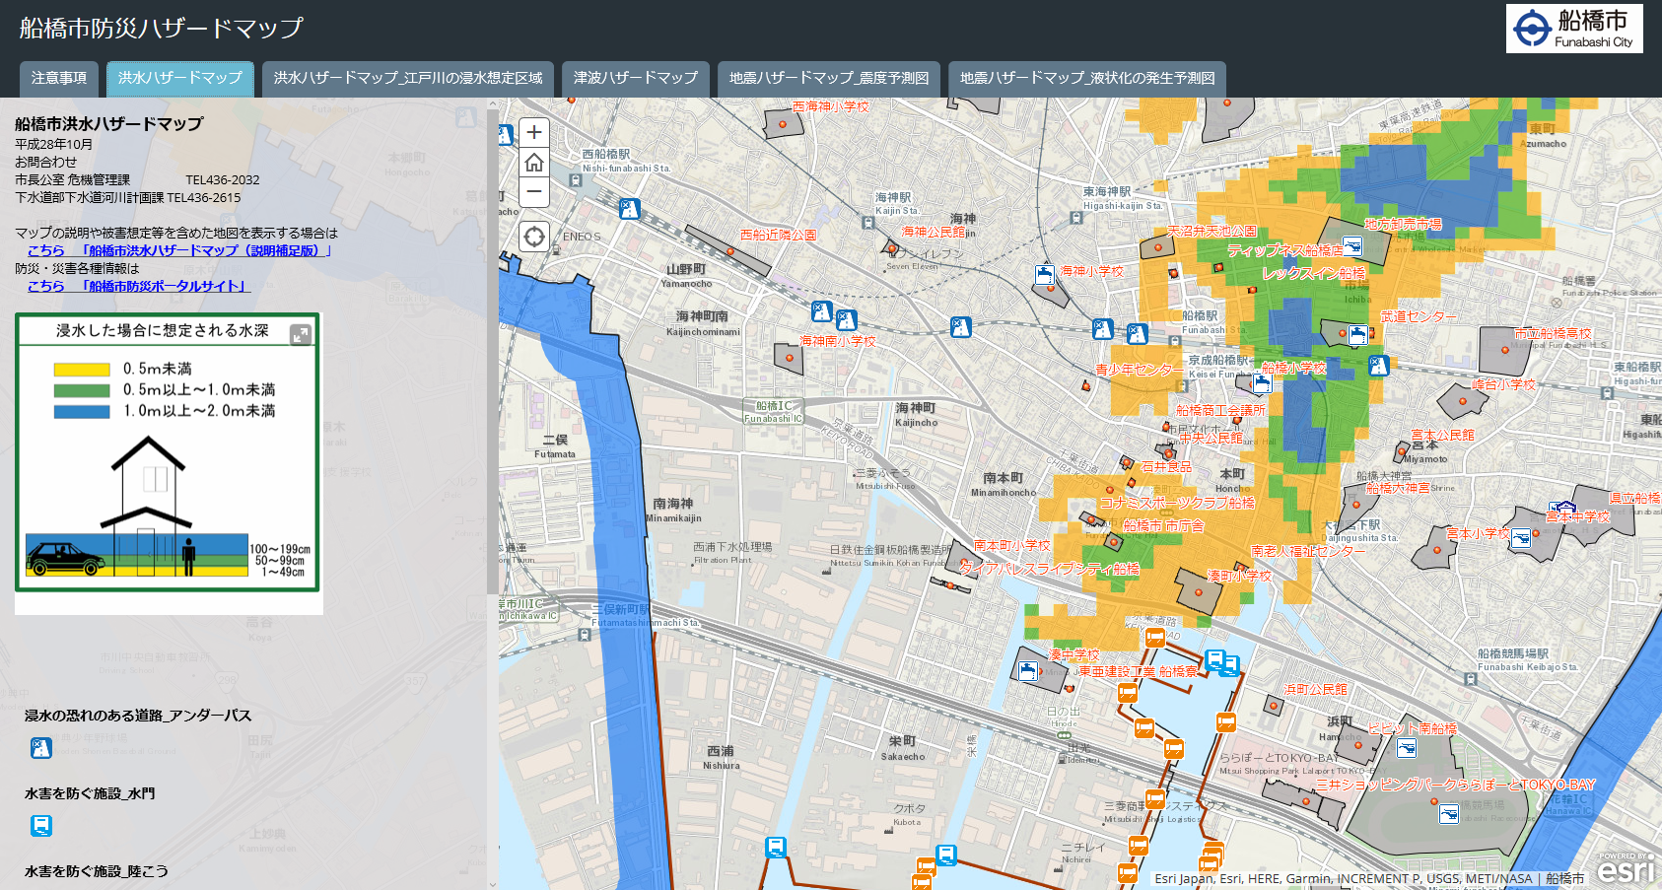Enlarge the flood depth legend image
The height and width of the screenshot is (890, 1662).
click(301, 335)
